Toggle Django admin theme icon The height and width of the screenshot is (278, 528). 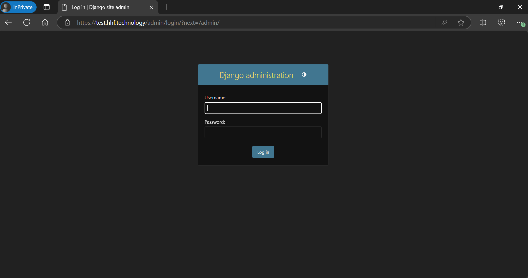[x=304, y=75]
